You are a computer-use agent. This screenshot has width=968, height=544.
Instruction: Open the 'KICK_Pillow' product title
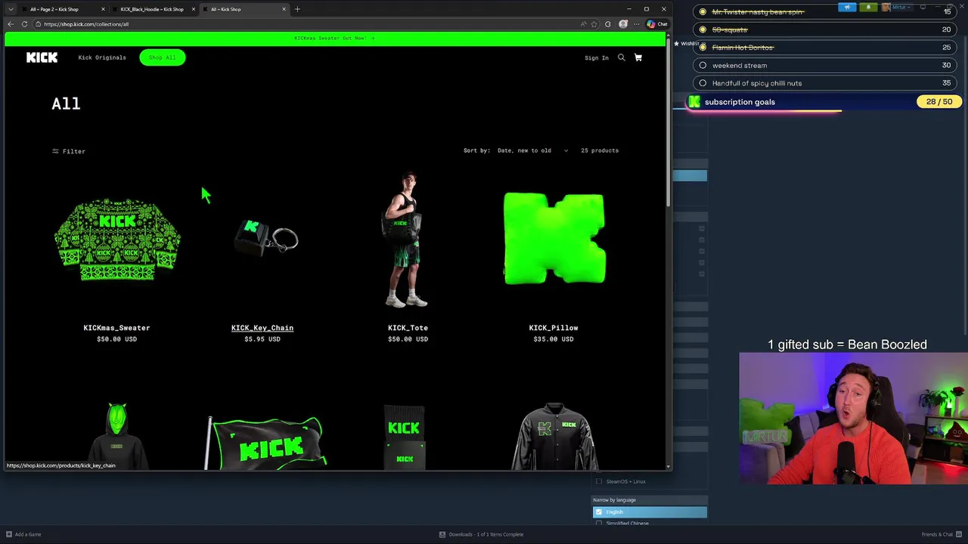tap(554, 328)
